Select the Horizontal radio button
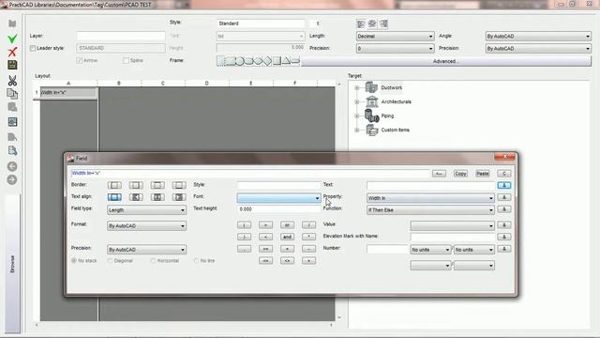Image resolution: width=600 pixels, height=338 pixels. [x=153, y=261]
